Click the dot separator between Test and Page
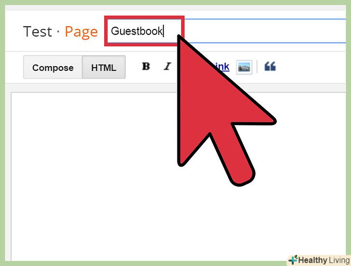The width and height of the screenshot is (351, 266). [x=58, y=31]
